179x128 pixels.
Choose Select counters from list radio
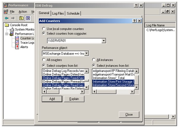click(x=44, y=65)
